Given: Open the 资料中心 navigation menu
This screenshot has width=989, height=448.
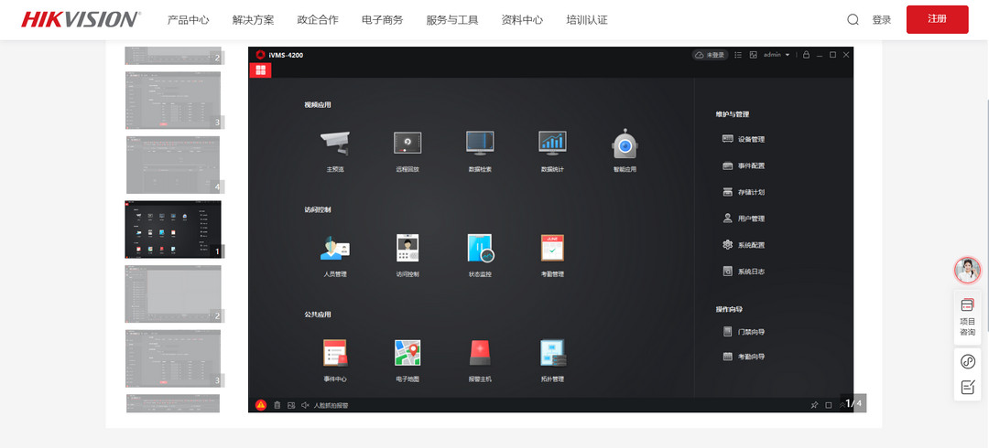Looking at the screenshot, I should pyautogui.click(x=522, y=19).
